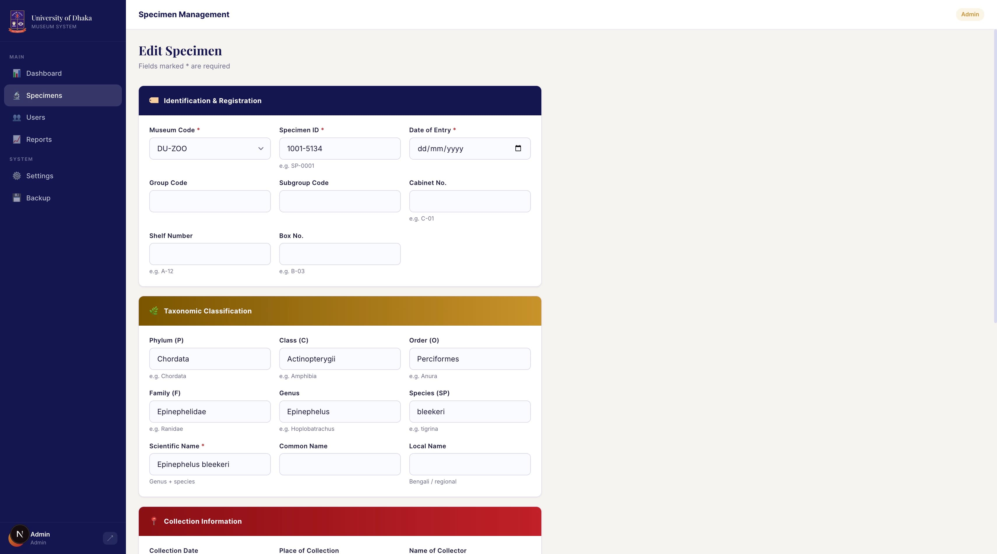
Task: Open Reports from sidebar
Action: coord(63,140)
